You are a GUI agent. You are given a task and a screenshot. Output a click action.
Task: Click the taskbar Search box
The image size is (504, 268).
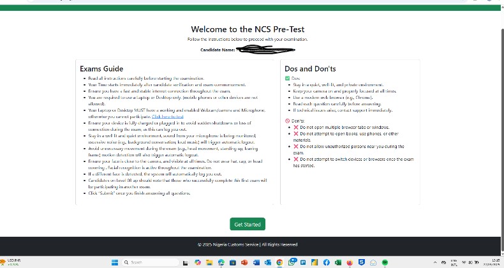[150, 262]
